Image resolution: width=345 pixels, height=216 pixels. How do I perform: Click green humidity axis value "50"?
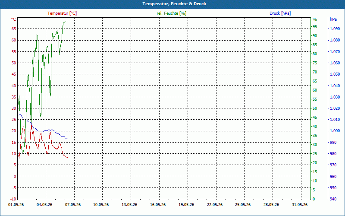click(315, 108)
